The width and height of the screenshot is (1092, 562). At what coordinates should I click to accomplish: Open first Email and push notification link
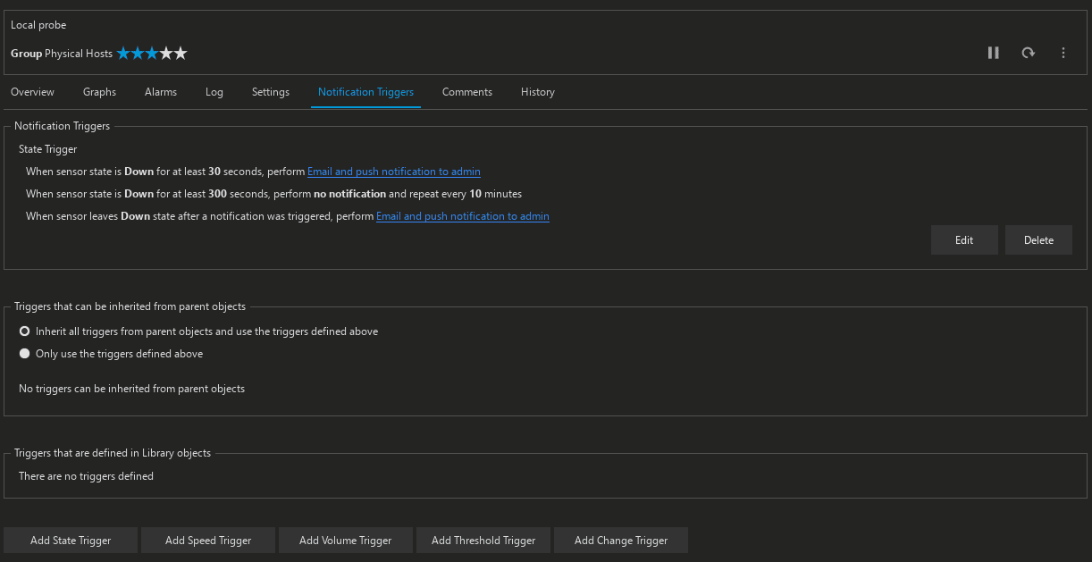tap(394, 172)
